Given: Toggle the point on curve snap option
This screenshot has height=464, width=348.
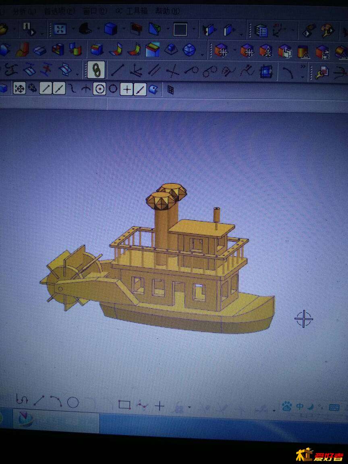Looking at the screenshot, I should [x=140, y=89].
